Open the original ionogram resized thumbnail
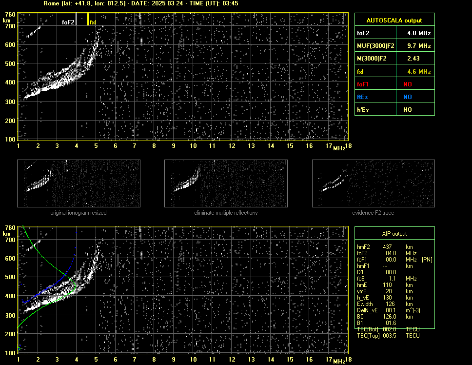This screenshot has height=365, width=472. tap(79, 183)
